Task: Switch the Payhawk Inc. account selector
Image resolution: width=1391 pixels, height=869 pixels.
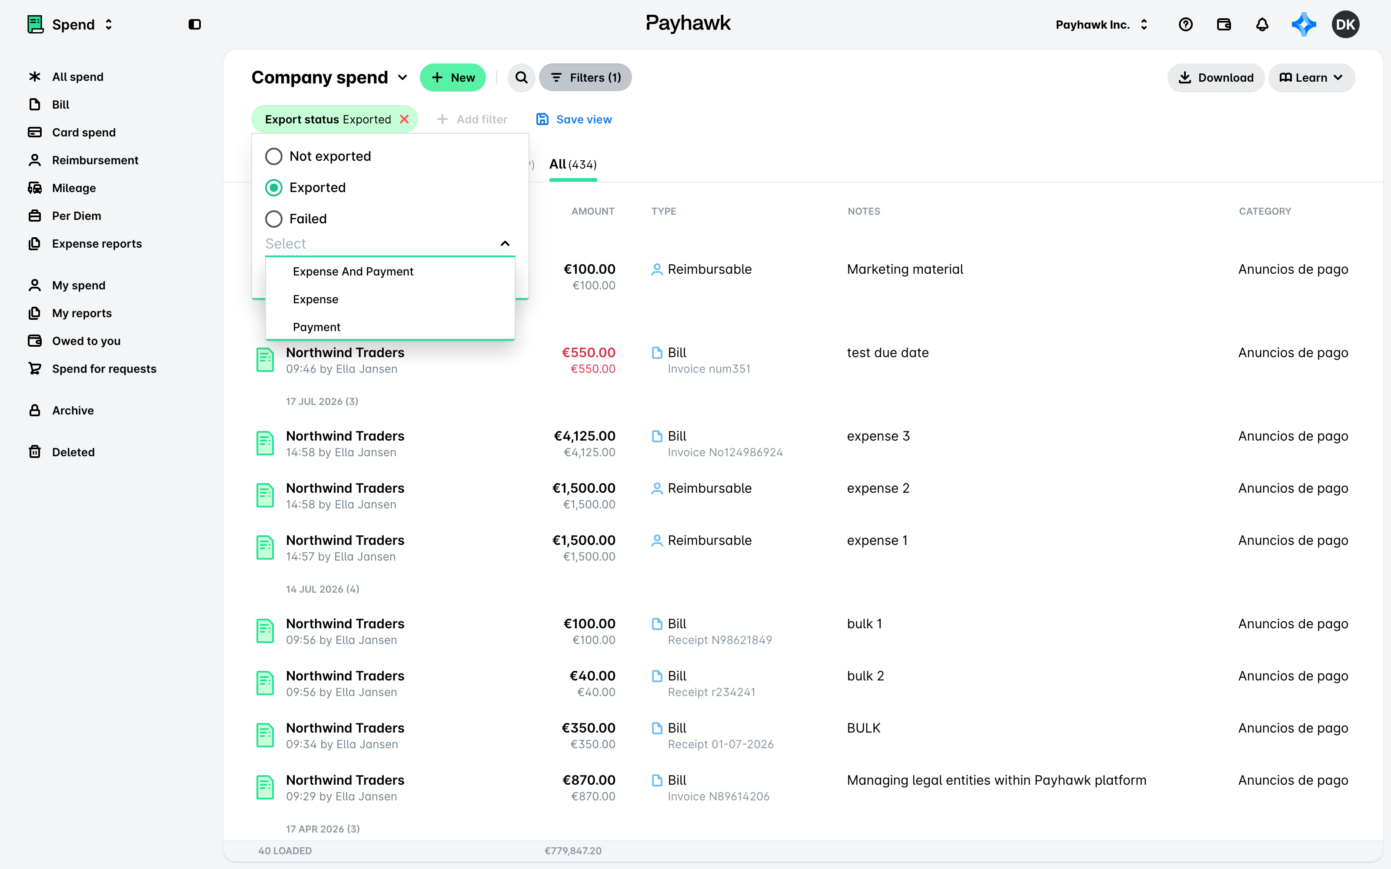Action: tap(1101, 25)
